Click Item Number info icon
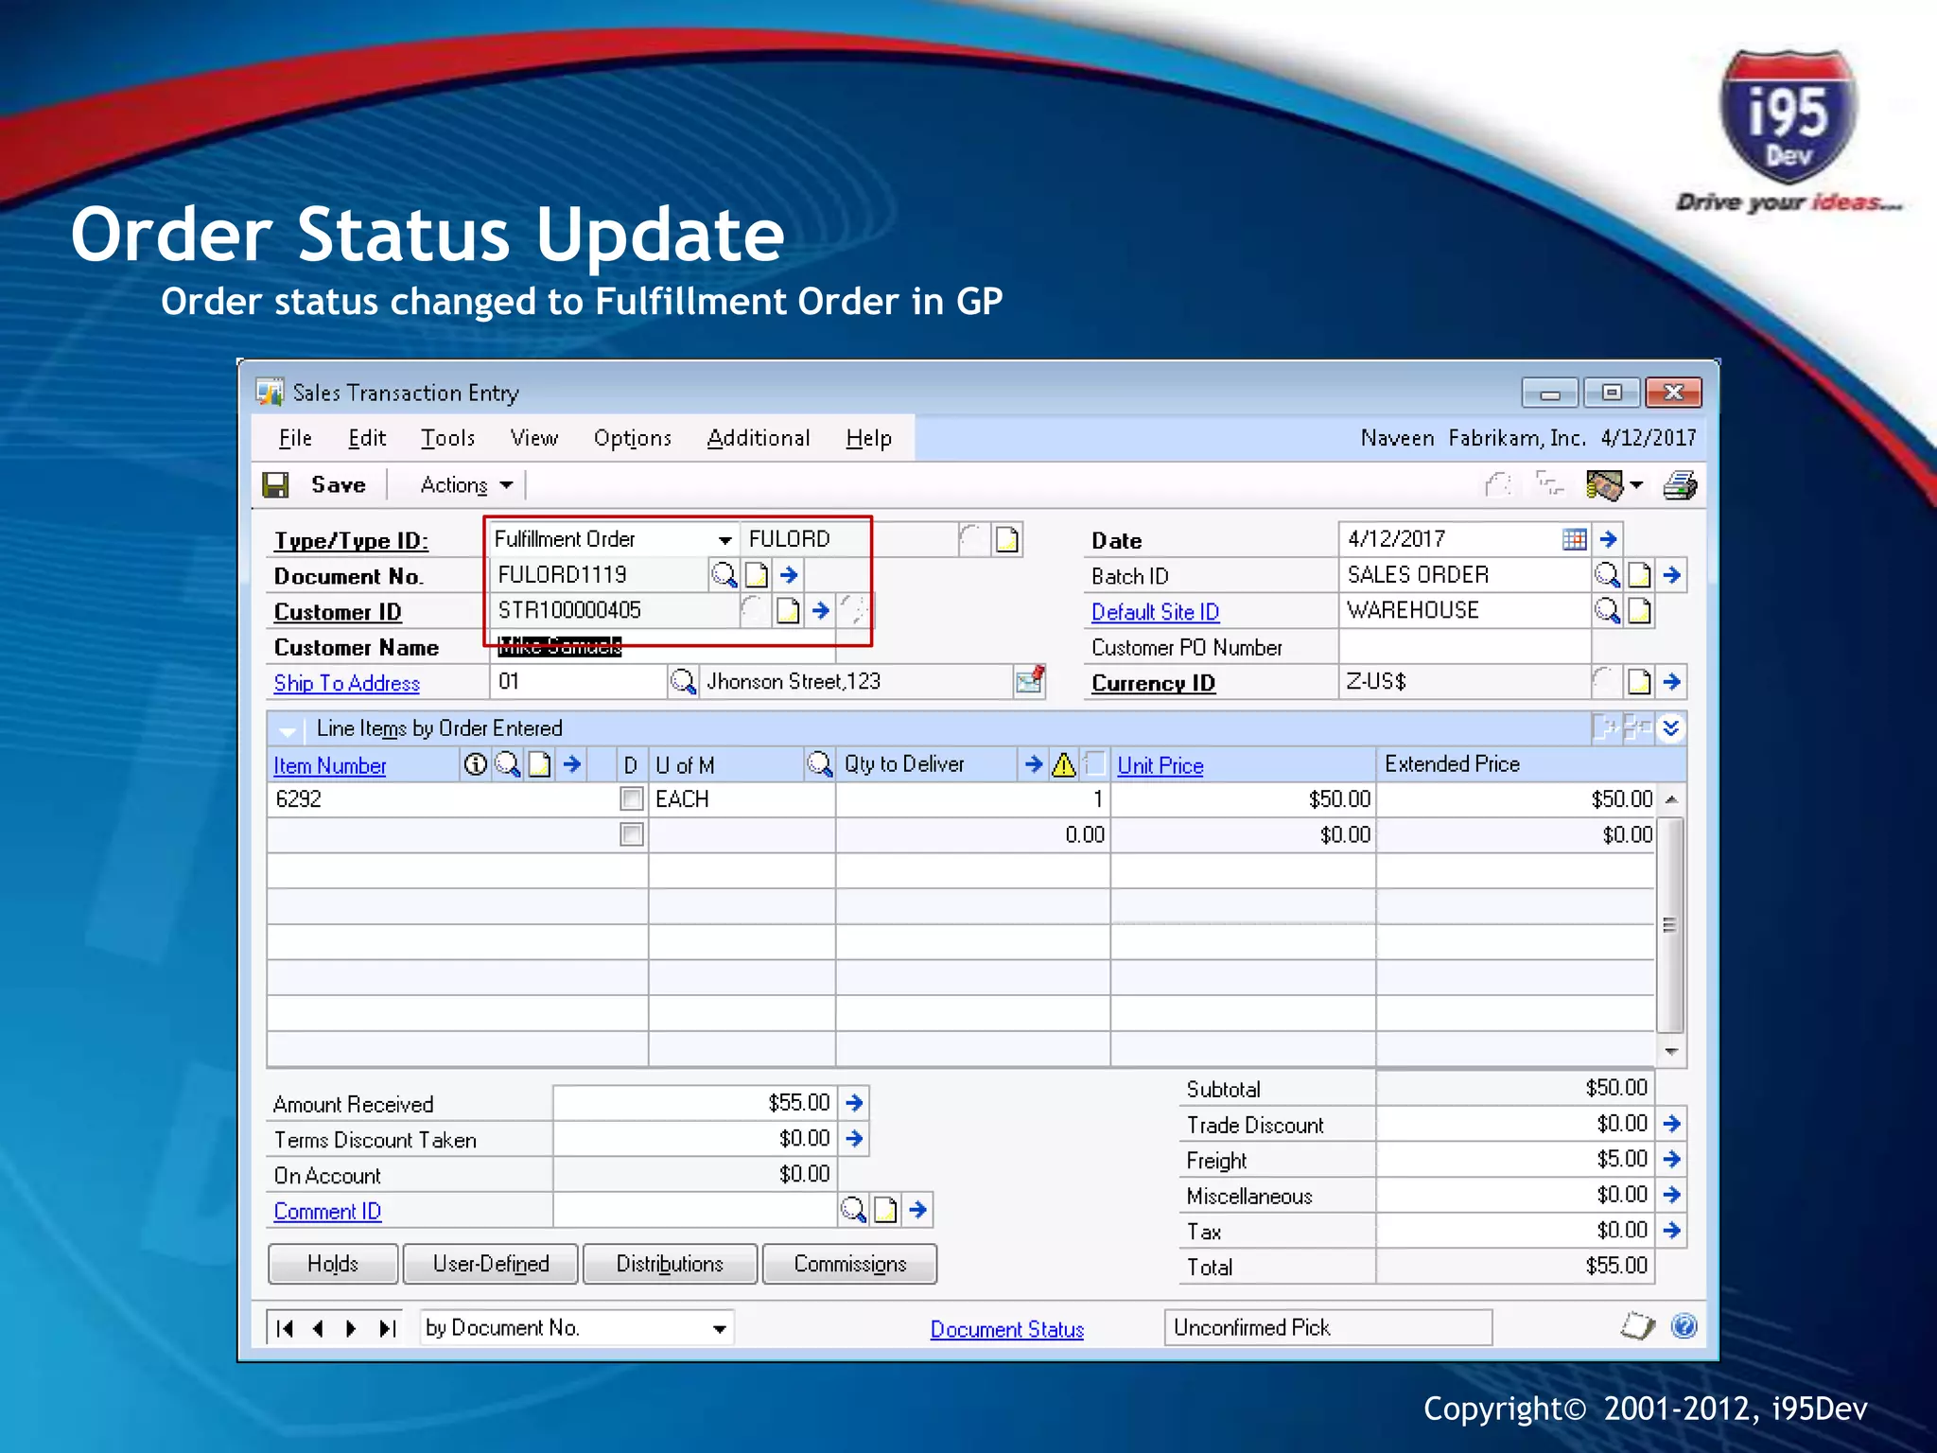Viewport: 1937px width, 1453px height. click(476, 763)
